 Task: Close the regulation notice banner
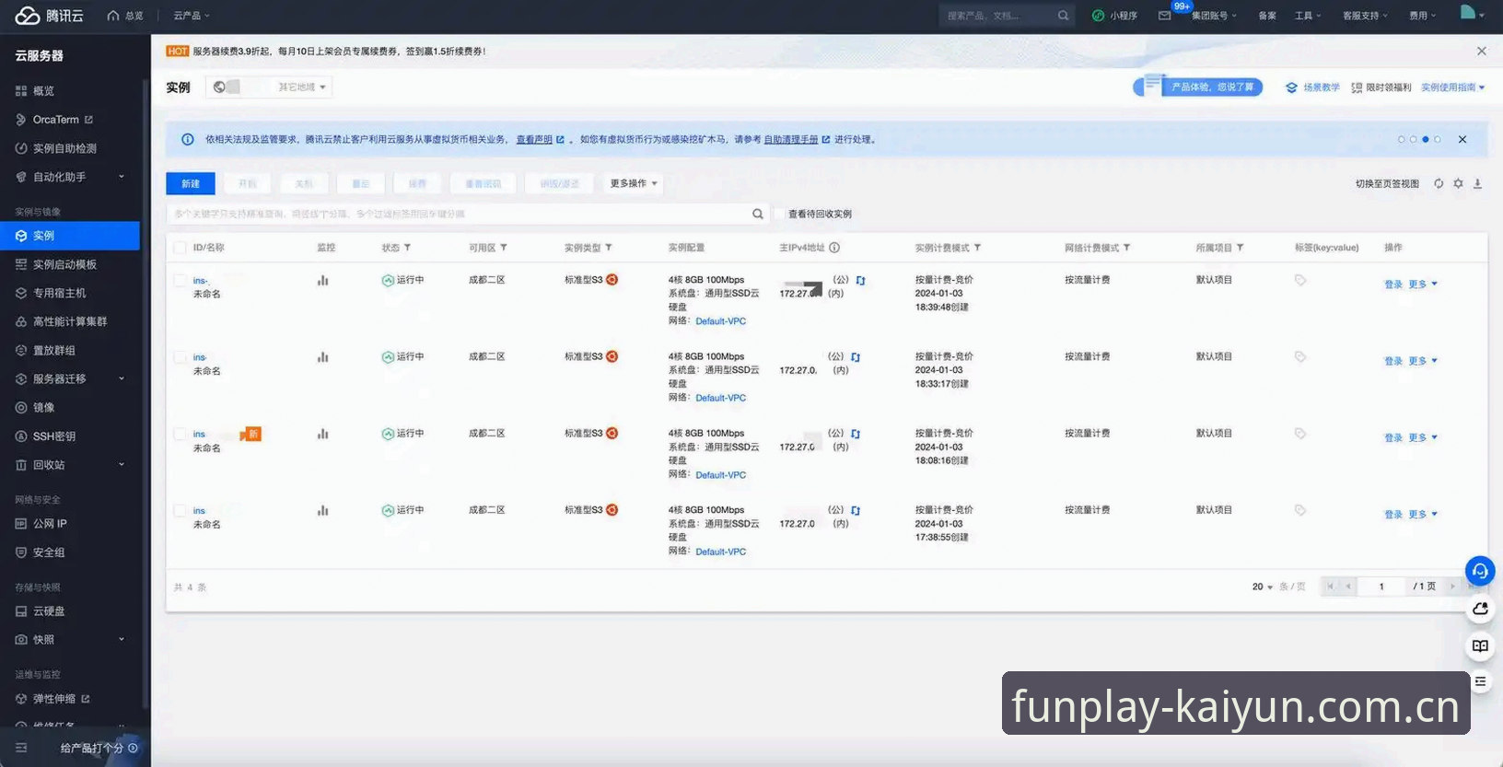click(x=1462, y=140)
